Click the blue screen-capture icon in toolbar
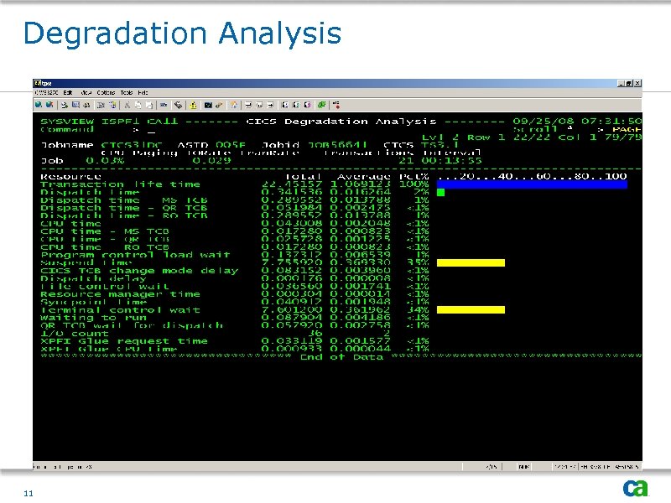The height and width of the screenshot is (503, 671). click(x=75, y=105)
